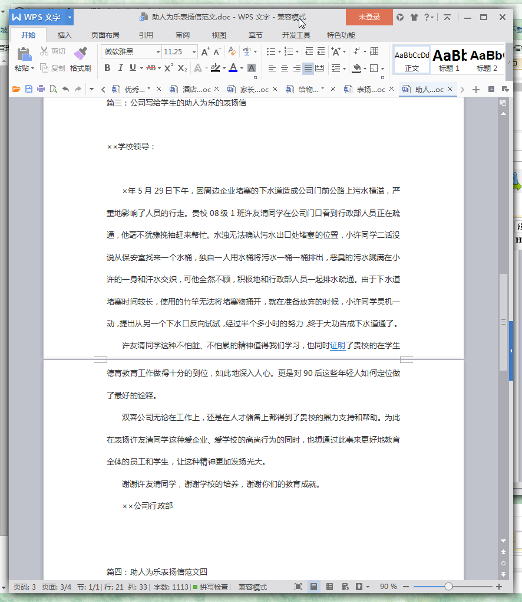Viewport: 522px width, 602px height.
Task: Open the 审阅 ribbon tab
Action: tap(183, 35)
